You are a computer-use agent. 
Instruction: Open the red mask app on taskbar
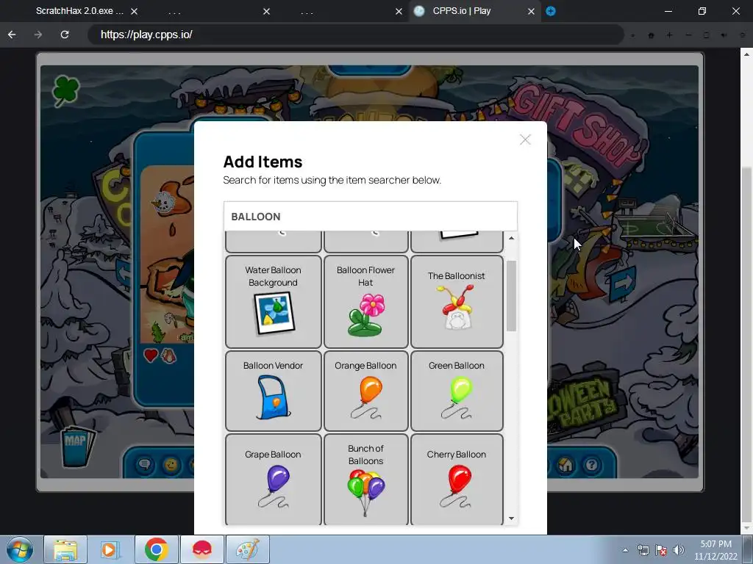(201, 549)
